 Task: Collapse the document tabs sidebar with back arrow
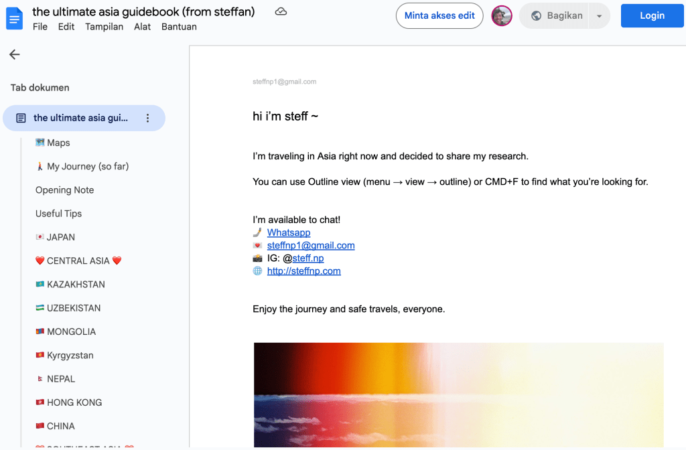[15, 55]
